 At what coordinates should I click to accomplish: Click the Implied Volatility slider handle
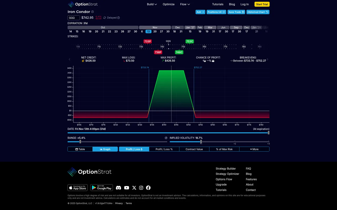pyautogui.click(x=201, y=142)
